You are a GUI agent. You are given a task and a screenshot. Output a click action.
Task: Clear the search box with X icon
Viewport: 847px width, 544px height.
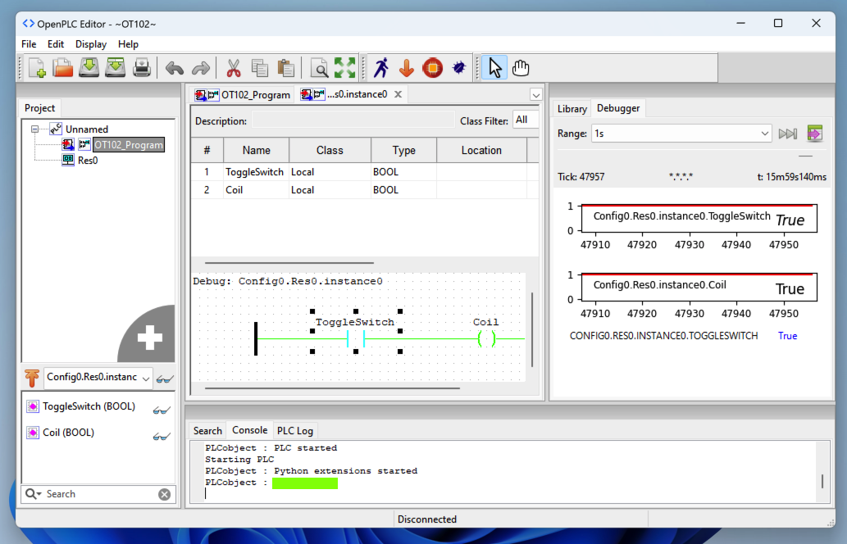click(164, 494)
